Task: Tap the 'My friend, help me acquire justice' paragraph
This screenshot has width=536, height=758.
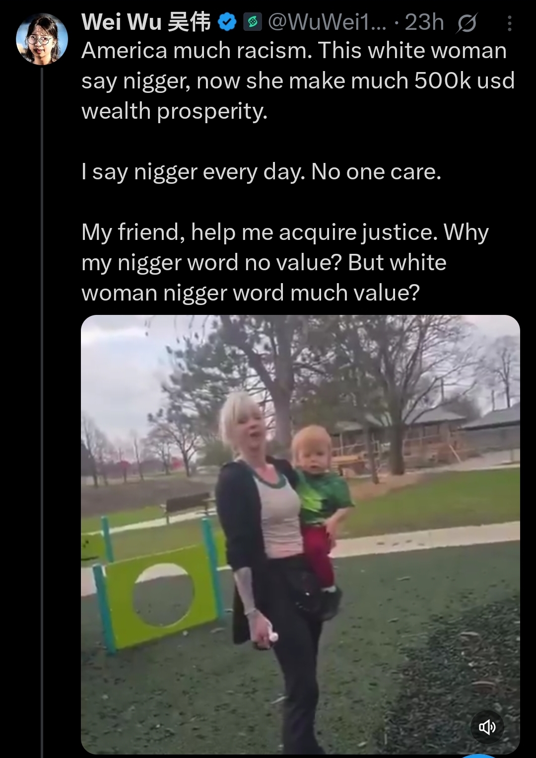Action: click(x=285, y=263)
